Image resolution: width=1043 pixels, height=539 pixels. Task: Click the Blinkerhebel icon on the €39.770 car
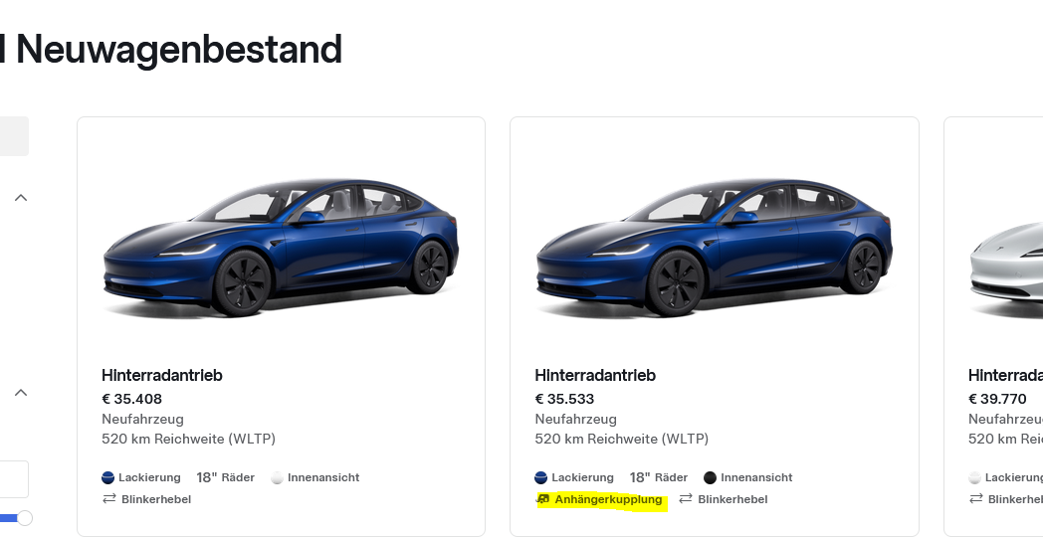pos(975,499)
